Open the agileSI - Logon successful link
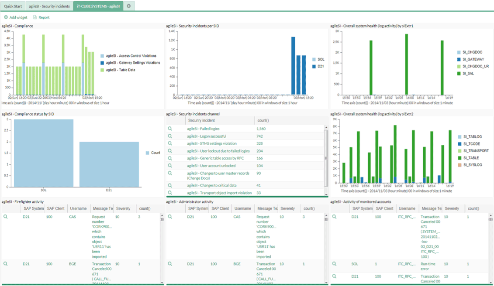This screenshot has width=494, height=286. (x=209, y=136)
